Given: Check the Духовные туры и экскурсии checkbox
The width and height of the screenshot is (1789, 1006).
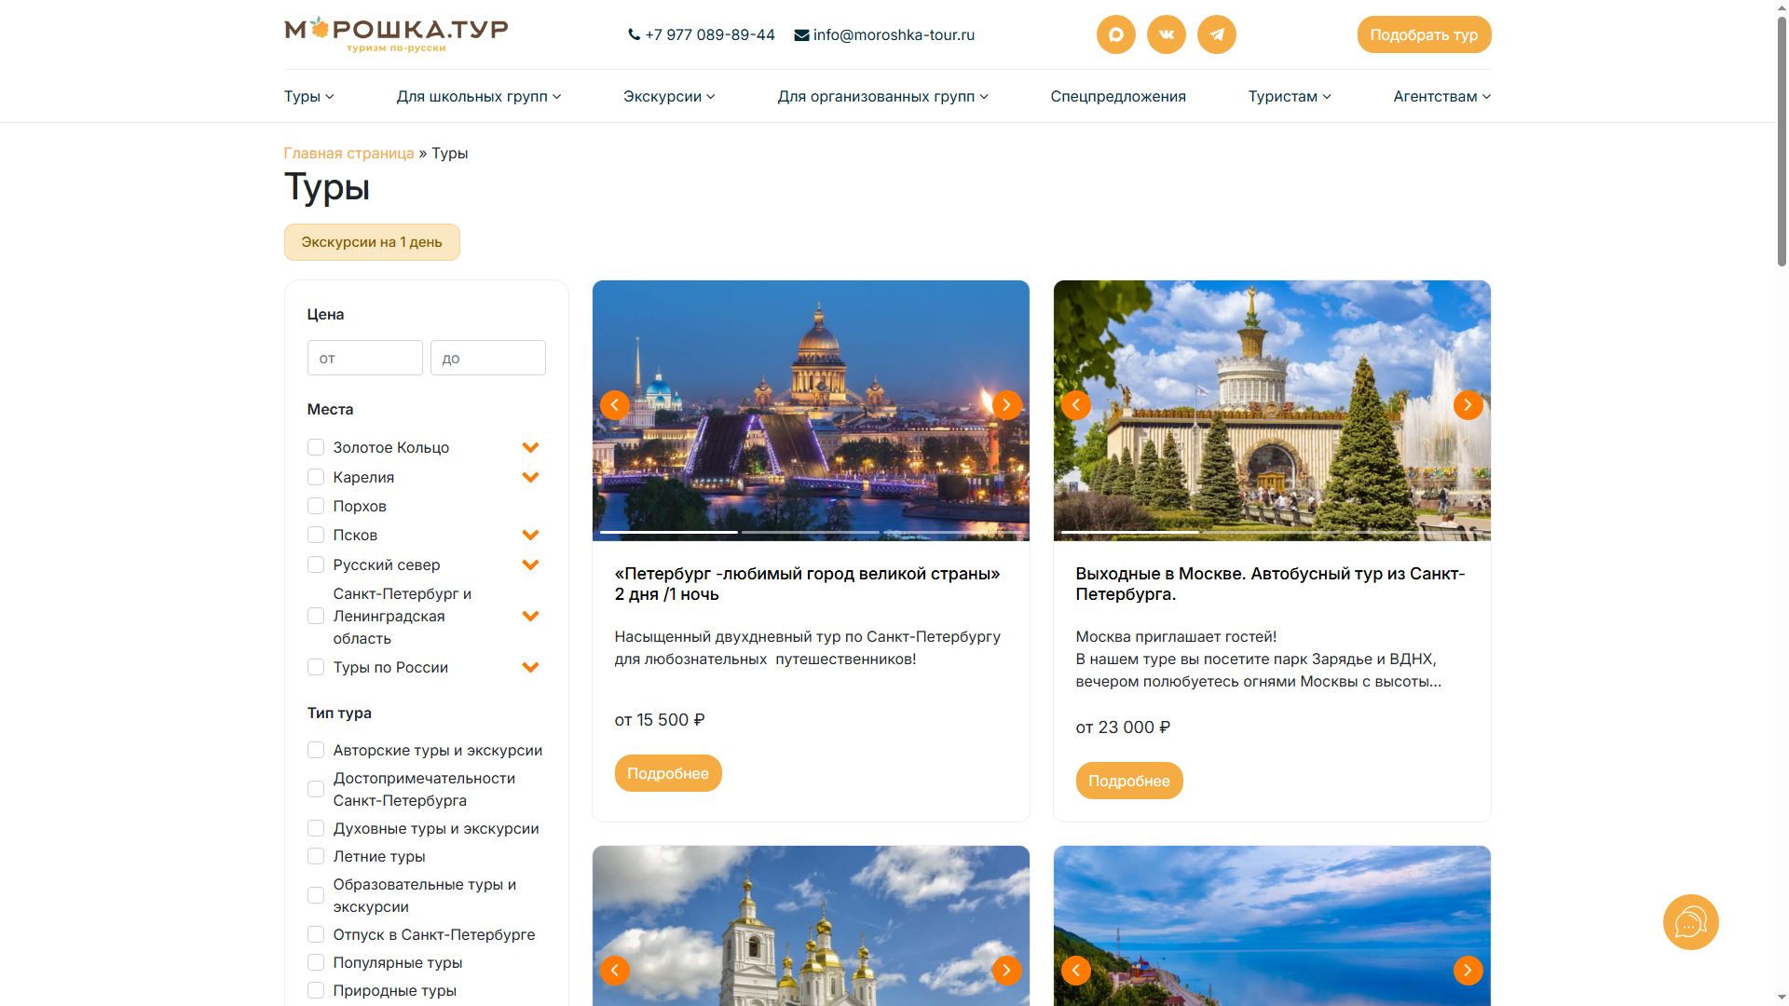Looking at the screenshot, I should pos(316,828).
